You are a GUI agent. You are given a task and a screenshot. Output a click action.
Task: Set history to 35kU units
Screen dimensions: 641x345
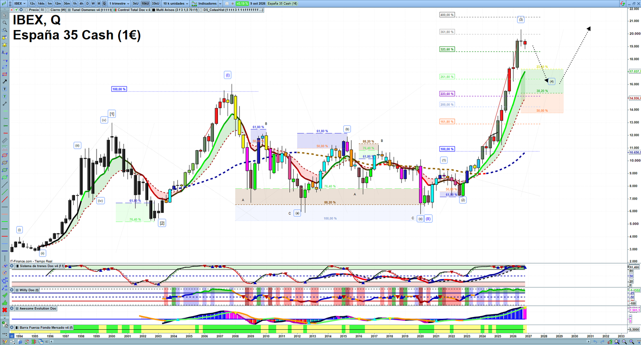pos(155,3)
